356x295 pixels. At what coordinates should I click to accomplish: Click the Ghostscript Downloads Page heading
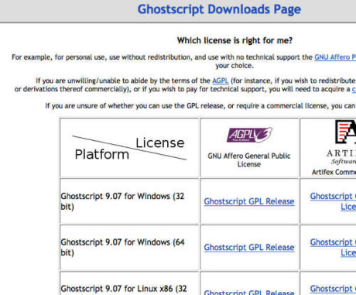219,9
